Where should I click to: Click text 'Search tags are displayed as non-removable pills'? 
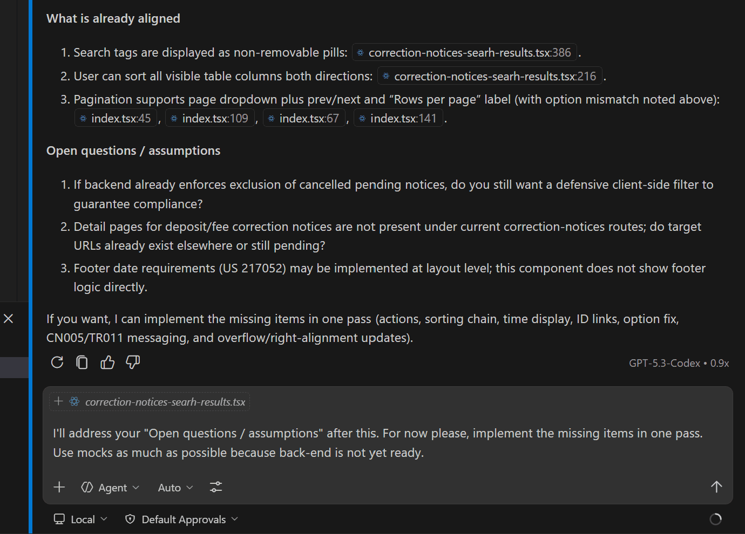pos(209,52)
